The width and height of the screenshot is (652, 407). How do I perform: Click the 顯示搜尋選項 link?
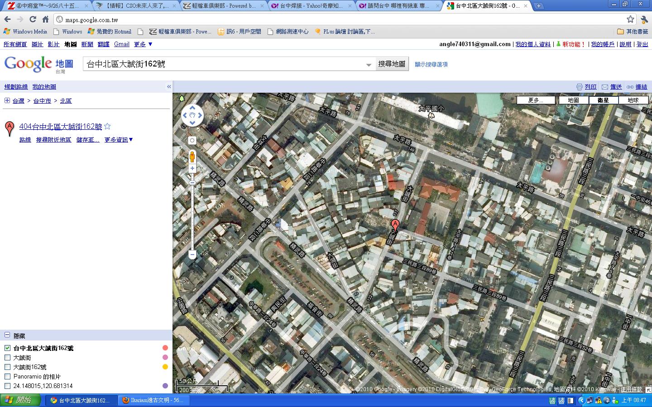coord(431,64)
